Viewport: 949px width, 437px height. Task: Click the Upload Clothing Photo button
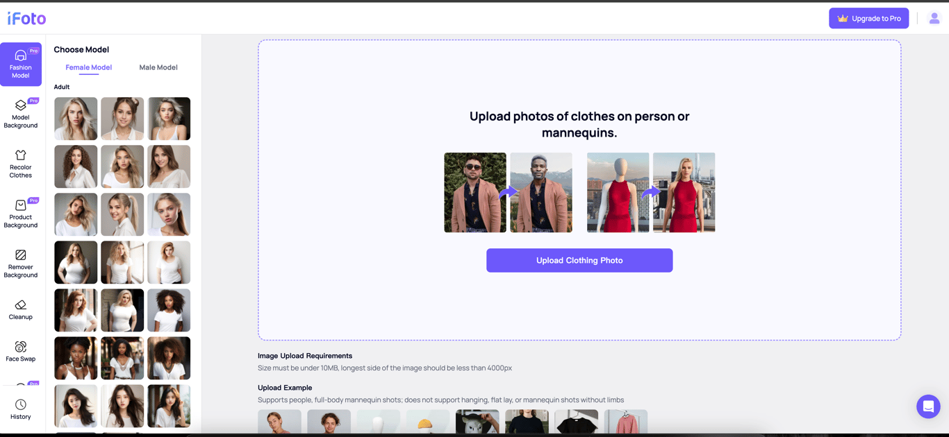tap(579, 260)
